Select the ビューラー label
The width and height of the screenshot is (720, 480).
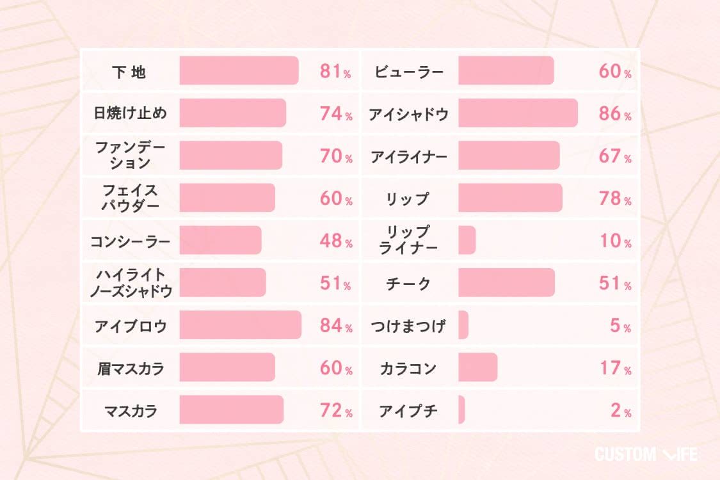[x=409, y=72]
